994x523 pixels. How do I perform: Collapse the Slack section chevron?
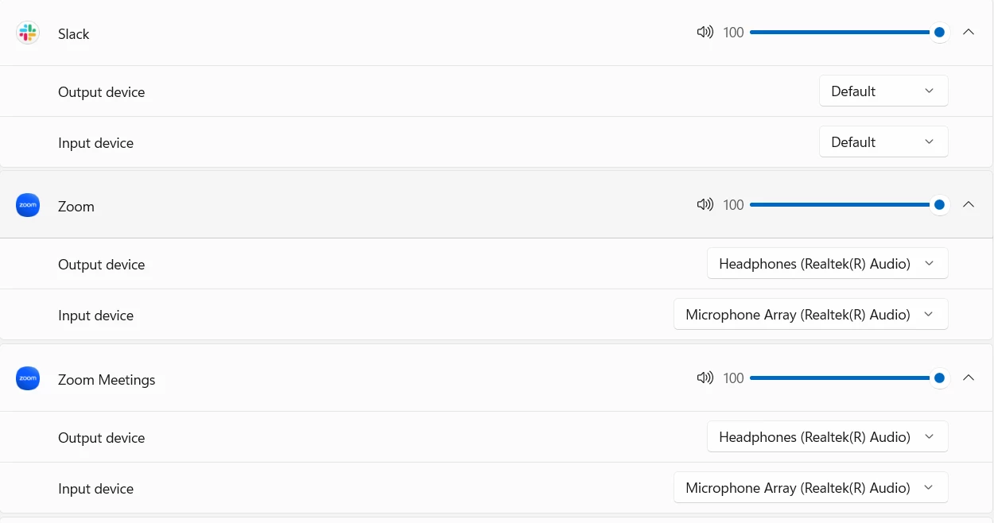[968, 33]
